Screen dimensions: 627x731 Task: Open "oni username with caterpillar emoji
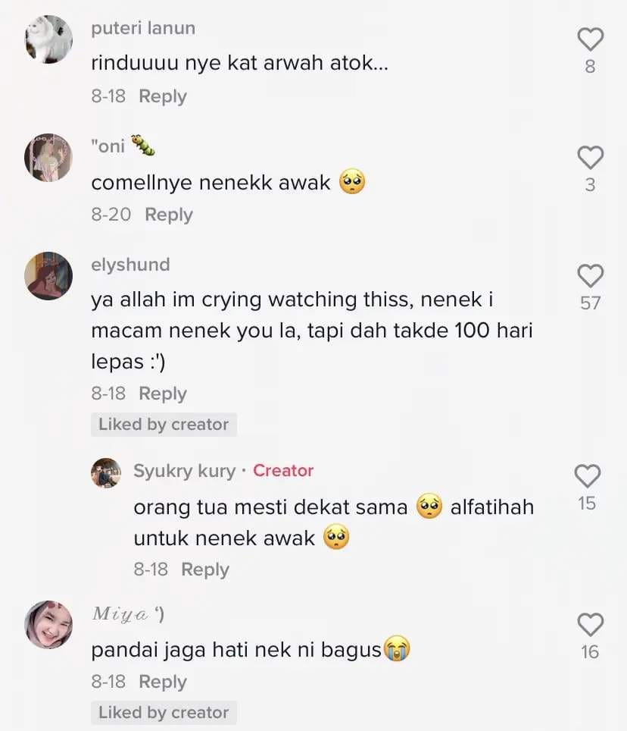(123, 146)
